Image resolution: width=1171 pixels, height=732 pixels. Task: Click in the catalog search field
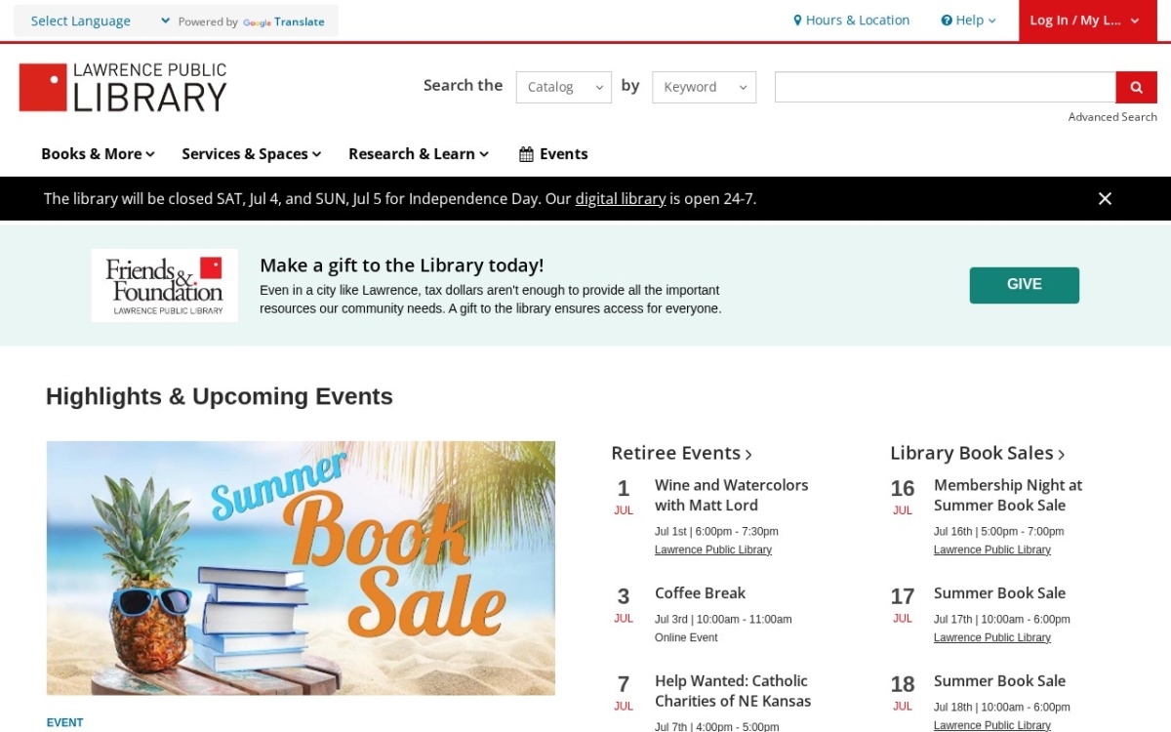[x=946, y=87]
